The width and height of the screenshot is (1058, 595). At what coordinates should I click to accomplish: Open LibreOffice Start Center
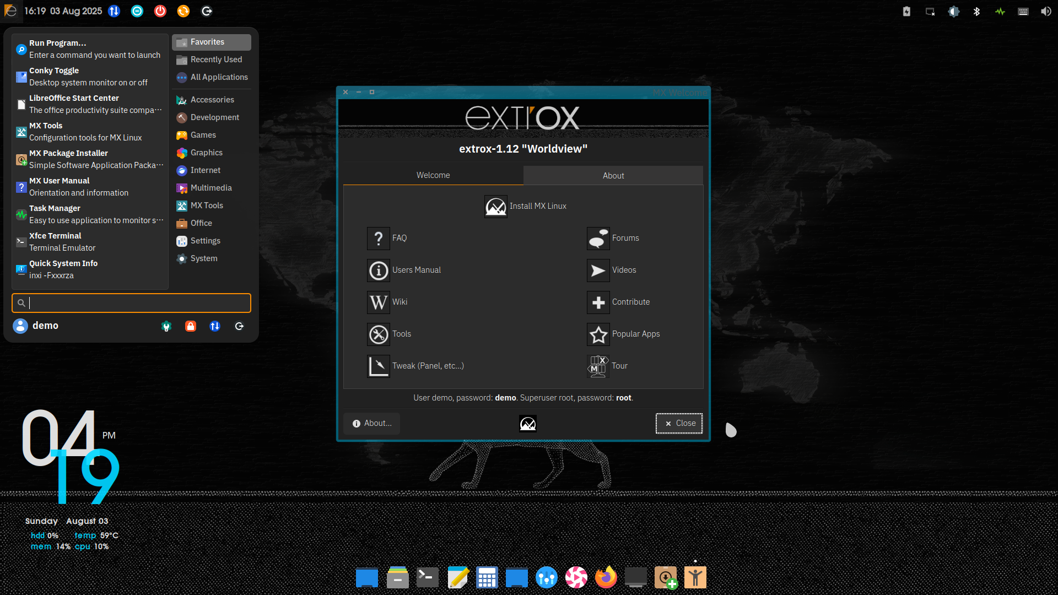point(90,104)
